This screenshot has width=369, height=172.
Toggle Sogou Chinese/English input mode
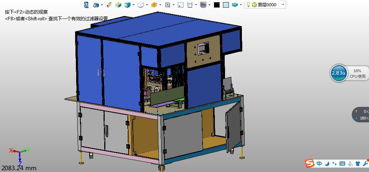(x=319, y=163)
